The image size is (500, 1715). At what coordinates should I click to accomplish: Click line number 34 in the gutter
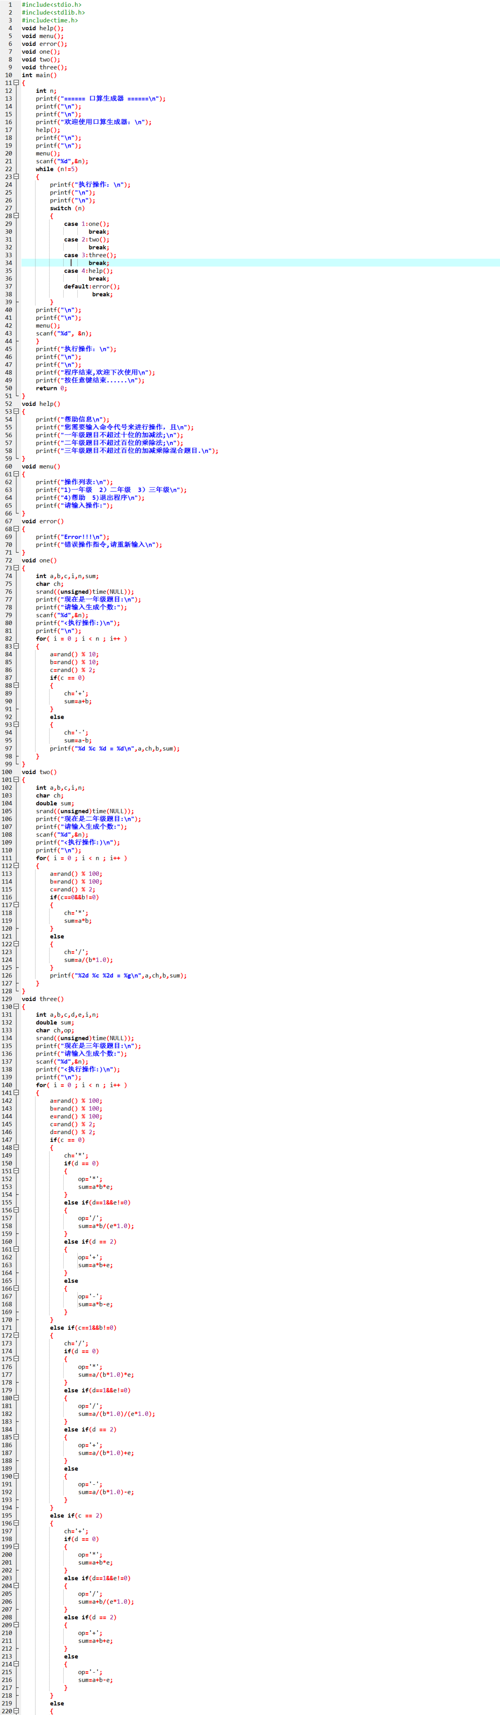point(9,263)
